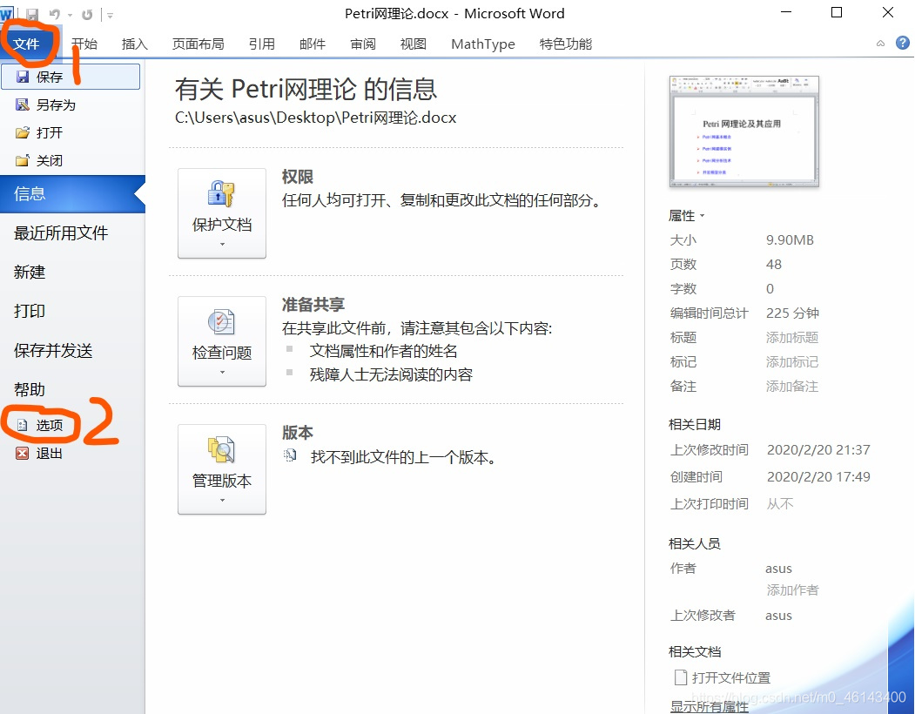Image resolution: width=915 pixels, height=714 pixels.
Task: Open the Undo history dropdown arrow
Action: pyautogui.click(x=70, y=15)
